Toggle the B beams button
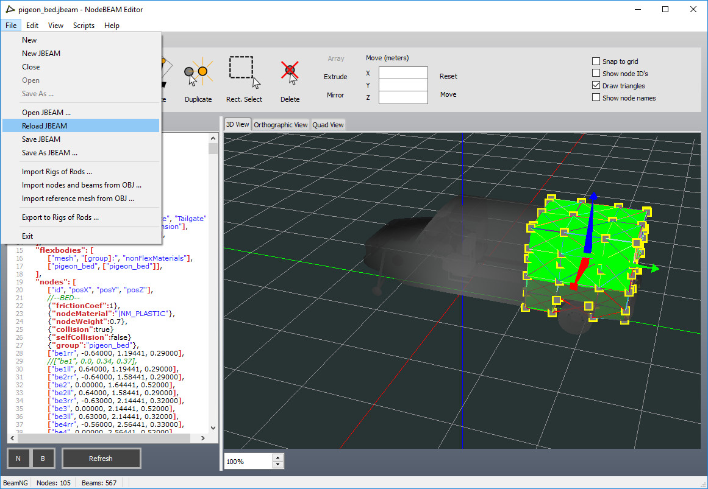This screenshot has height=489, width=708. pyautogui.click(x=43, y=459)
